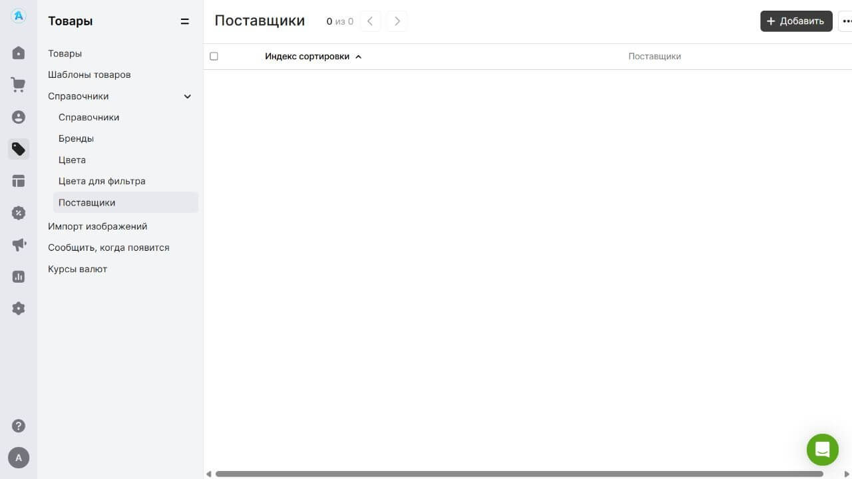Select the products tag icon
The height and width of the screenshot is (479, 852).
tap(19, 149)
